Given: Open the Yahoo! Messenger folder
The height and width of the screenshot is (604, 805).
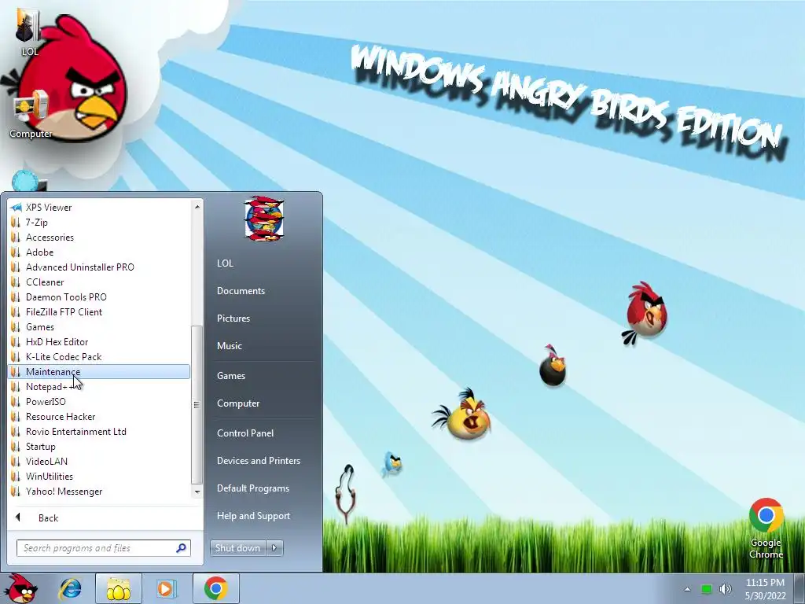Looking at the screenshot, I should 98,492.
